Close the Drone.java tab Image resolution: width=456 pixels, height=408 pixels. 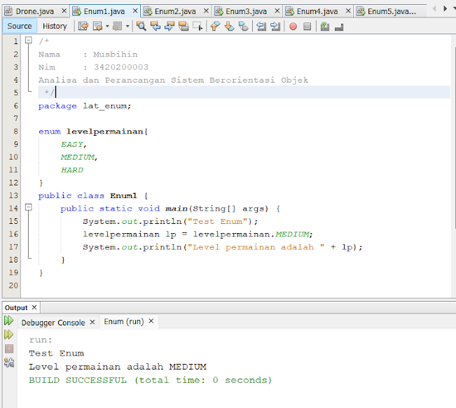64,11
